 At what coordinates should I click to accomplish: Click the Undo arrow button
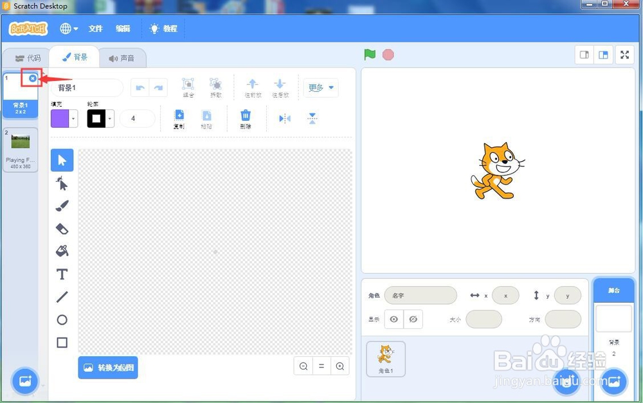click(x=140, y=87)
